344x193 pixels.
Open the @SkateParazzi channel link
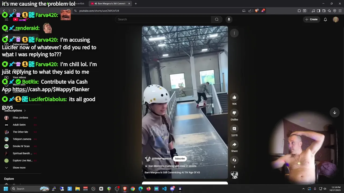click(162, 159)
